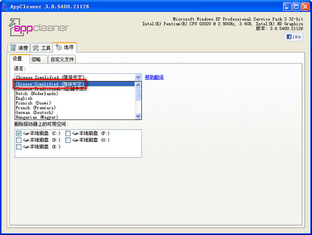Click the AppCleaner title bar icon
The height and width of the screenshot is (235, 312).
[5, 6]
